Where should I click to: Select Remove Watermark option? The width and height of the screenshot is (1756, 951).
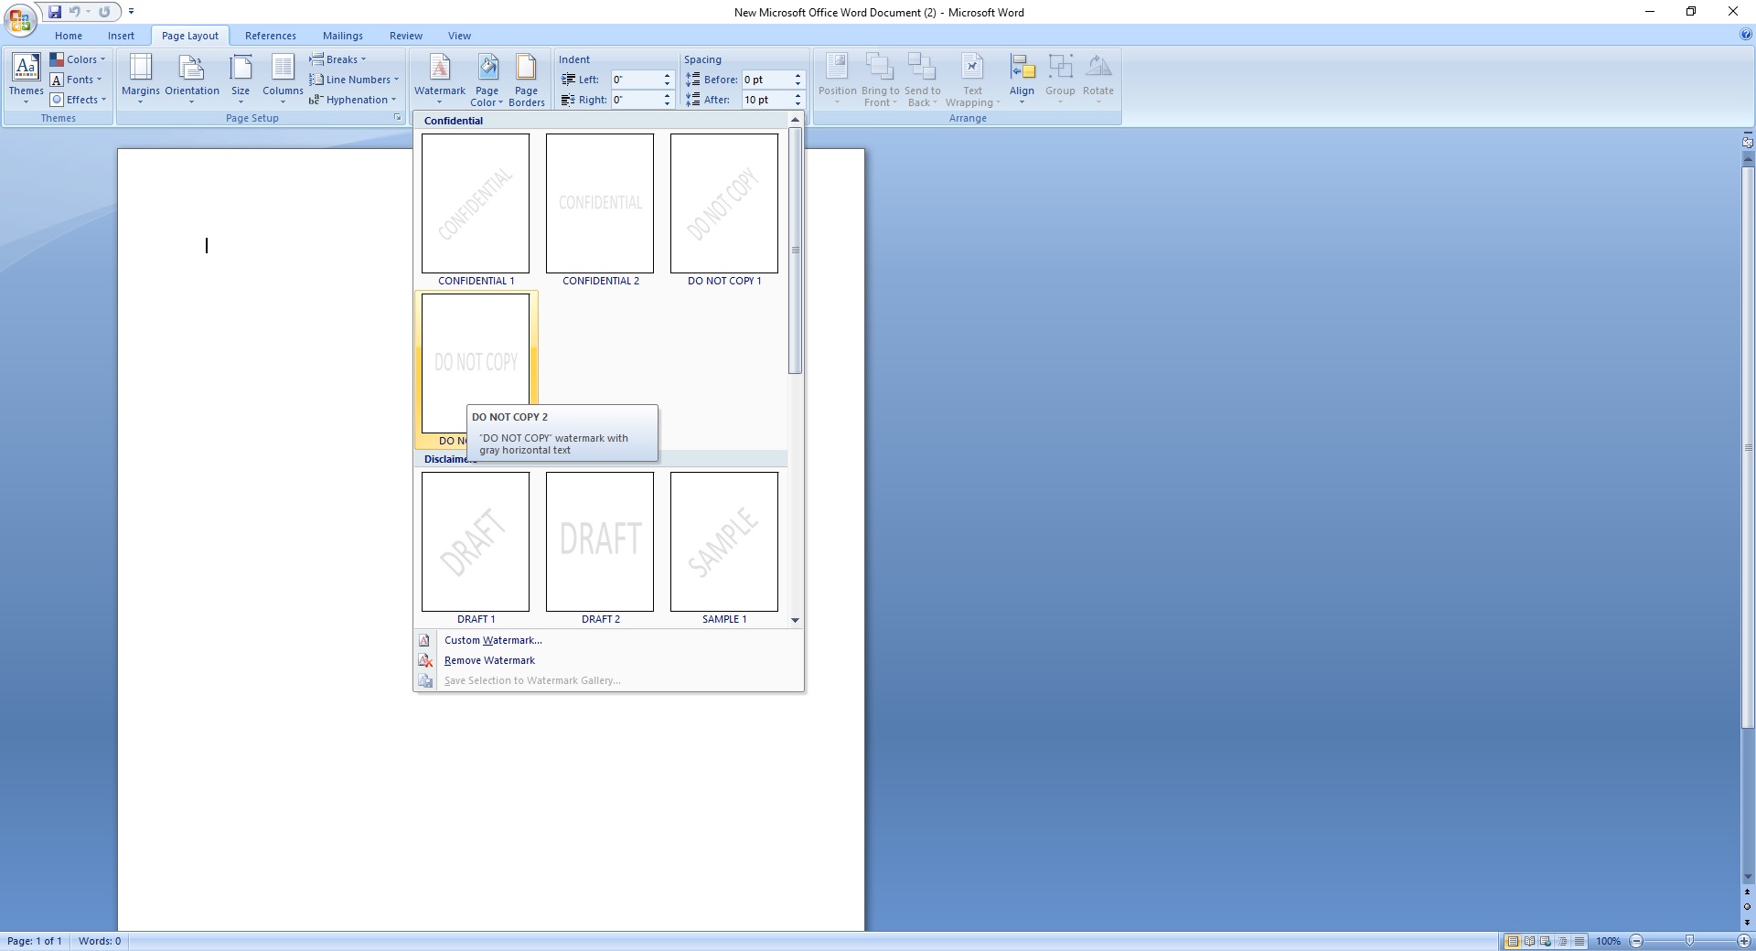point(489,660)
